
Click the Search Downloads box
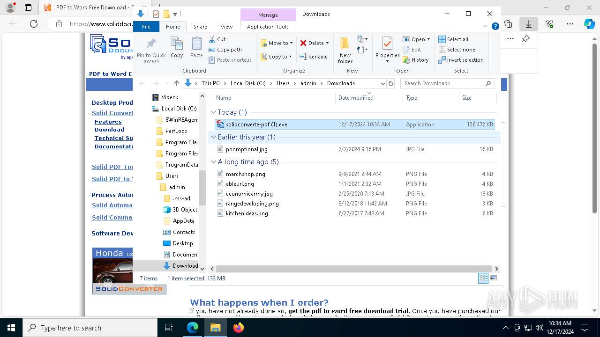coord(448,83)
